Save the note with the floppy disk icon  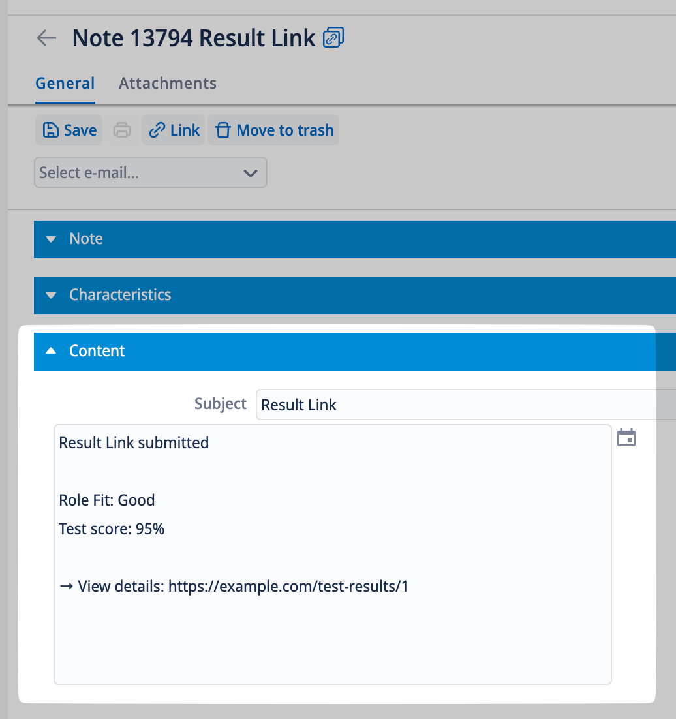tap(69, 130)
